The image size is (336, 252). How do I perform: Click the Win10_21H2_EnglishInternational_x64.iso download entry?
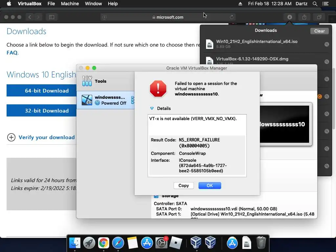(x=266, y=44)
